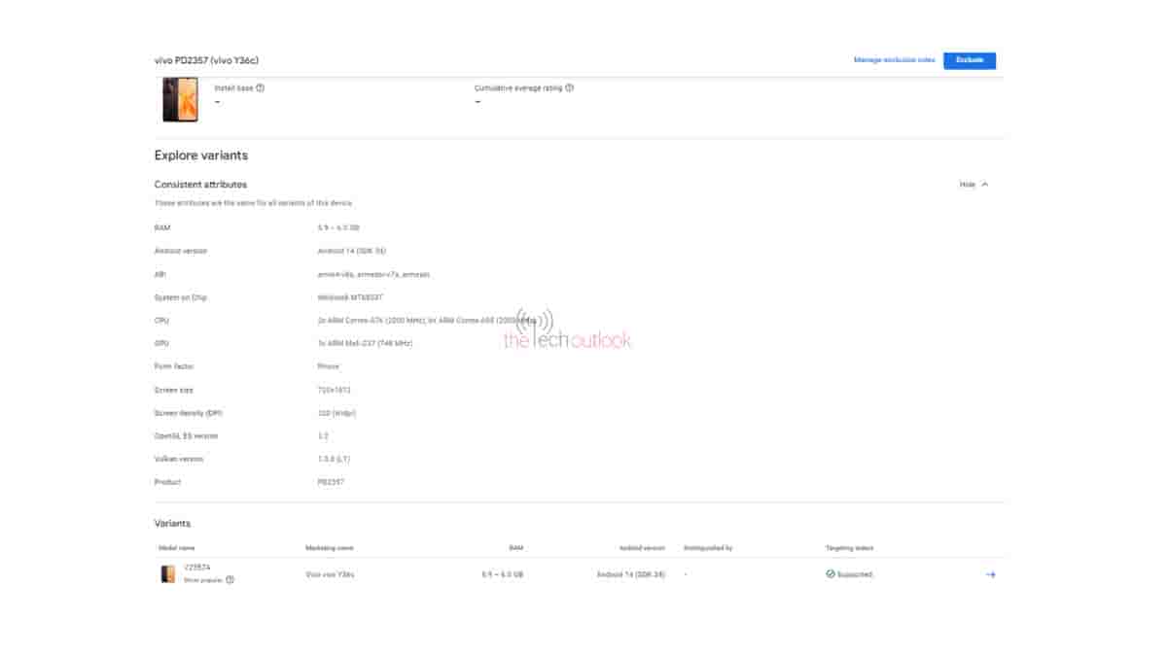
Task: Click the Cumulative average rating help icon
Action: click(x=569, y=87)
